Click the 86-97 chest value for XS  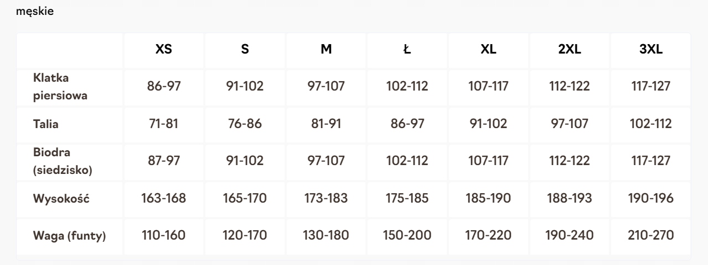coord(163,86)
